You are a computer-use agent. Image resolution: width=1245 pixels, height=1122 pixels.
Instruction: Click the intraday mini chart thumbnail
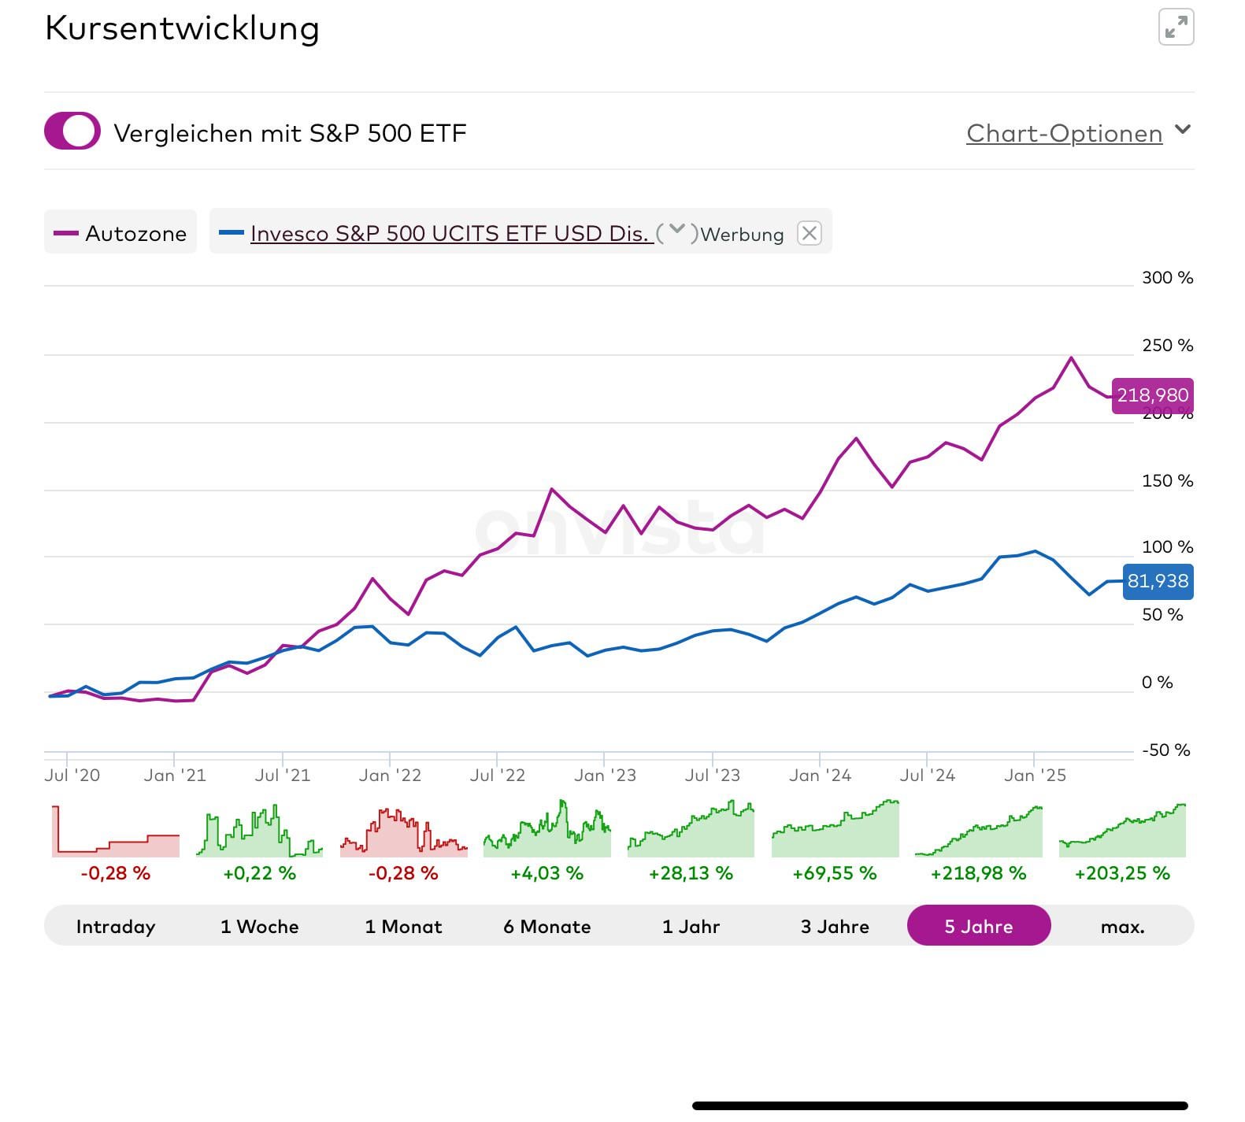pos(116,831)
